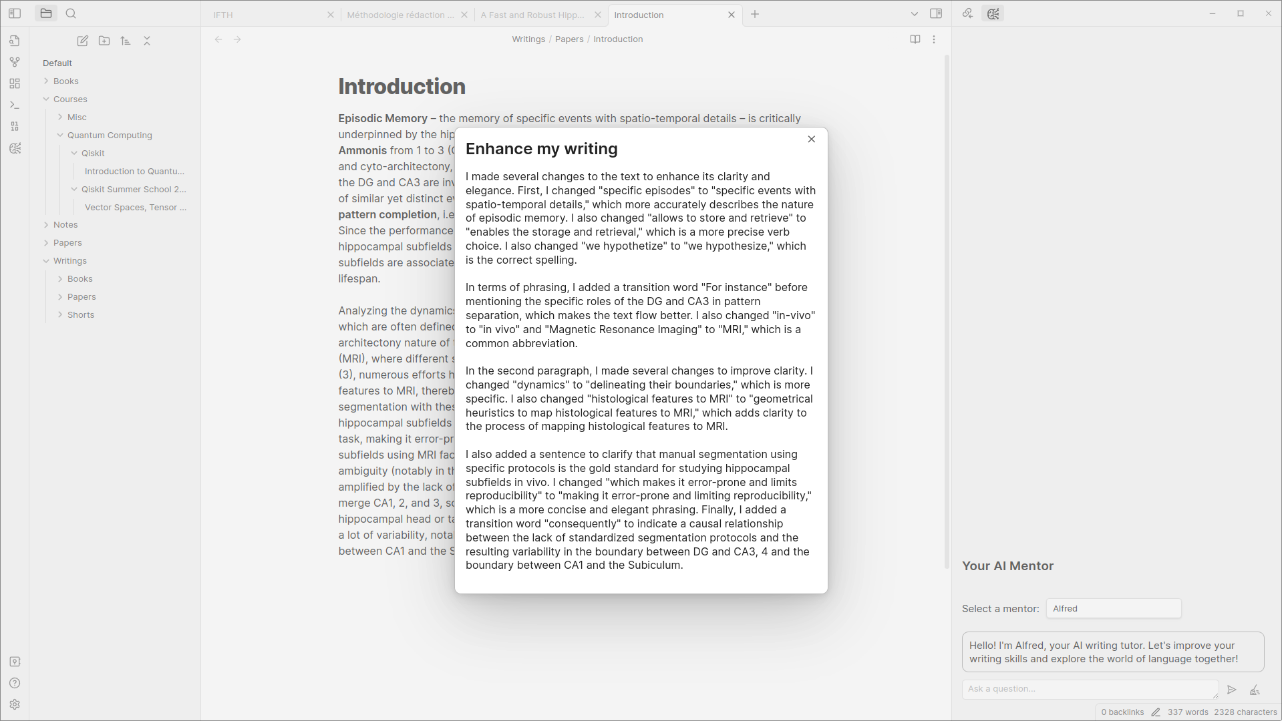Expand the Shorts folder
Screen dimensions: 1282x721
(81, 314)
